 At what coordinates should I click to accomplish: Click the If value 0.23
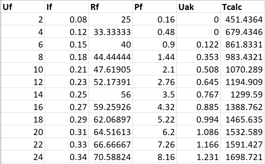point(66,82)
